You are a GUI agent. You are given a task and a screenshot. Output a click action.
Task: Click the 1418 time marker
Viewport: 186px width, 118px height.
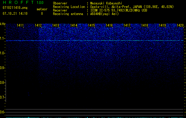click(x=145, y=25)
